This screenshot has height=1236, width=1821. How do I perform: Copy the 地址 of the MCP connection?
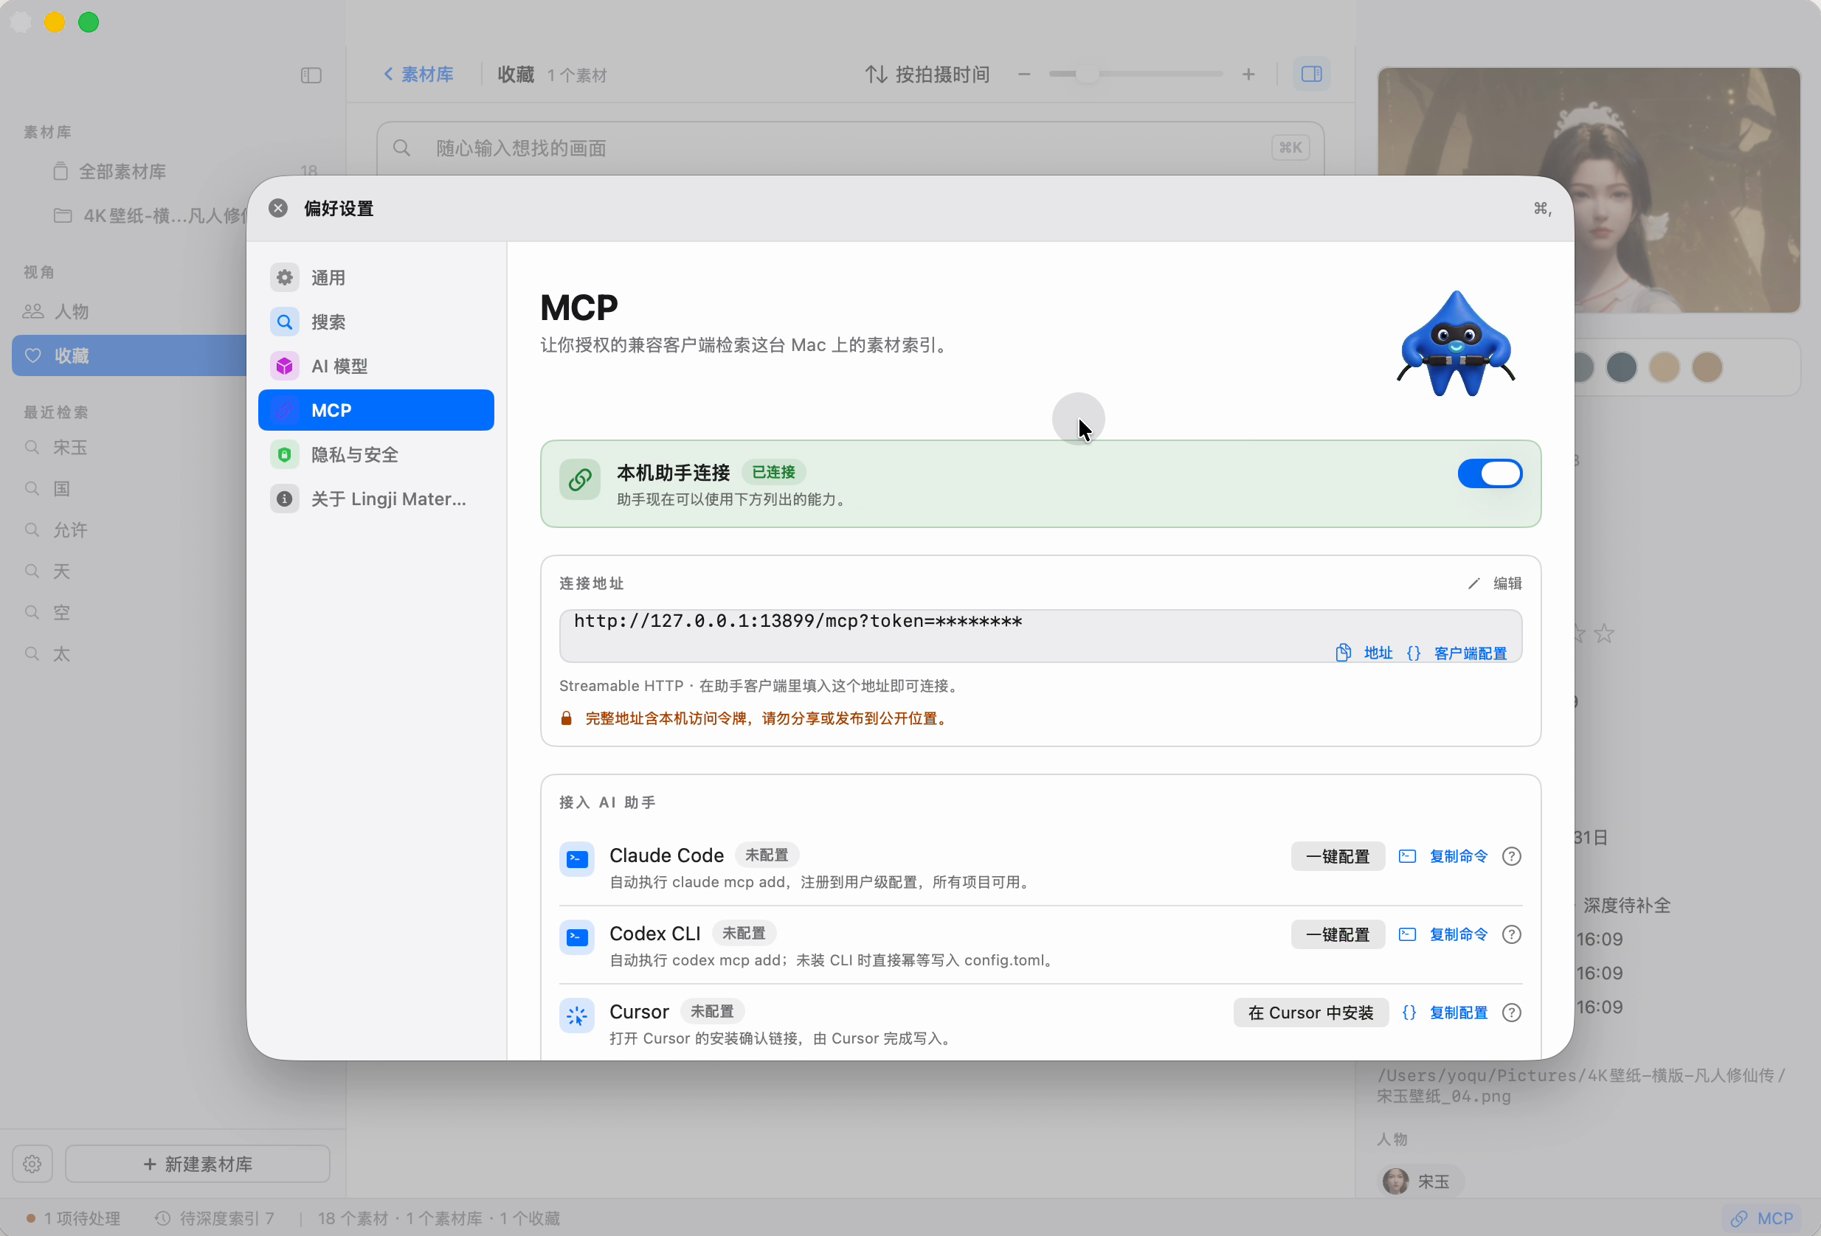point(1364,653)
